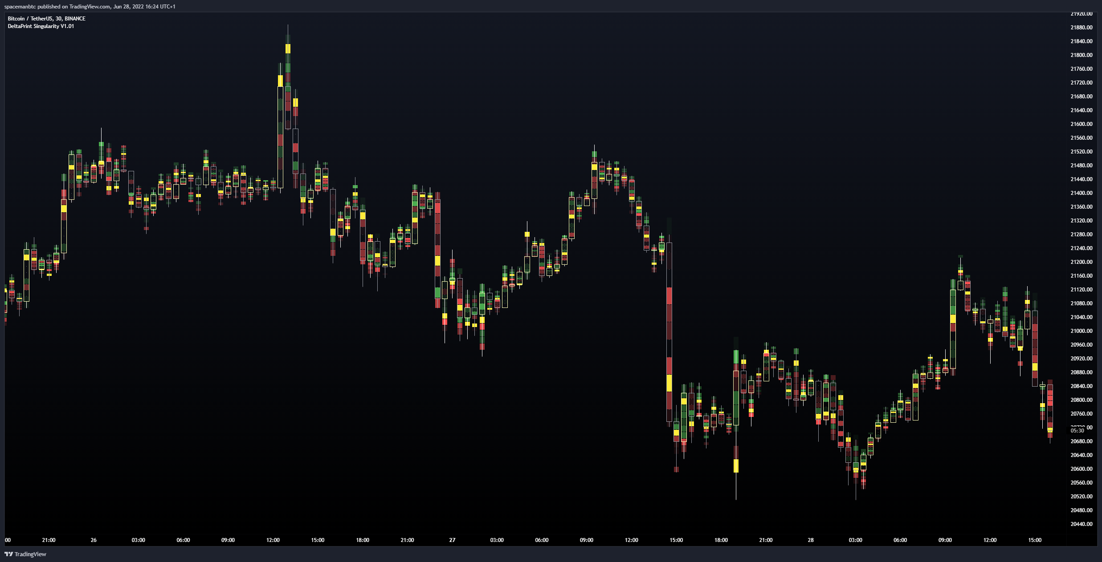The width and height of the screenshot is (1102, 562).
Task: Click the 26 date marker on time axis
Action: (x=94, y=540)
